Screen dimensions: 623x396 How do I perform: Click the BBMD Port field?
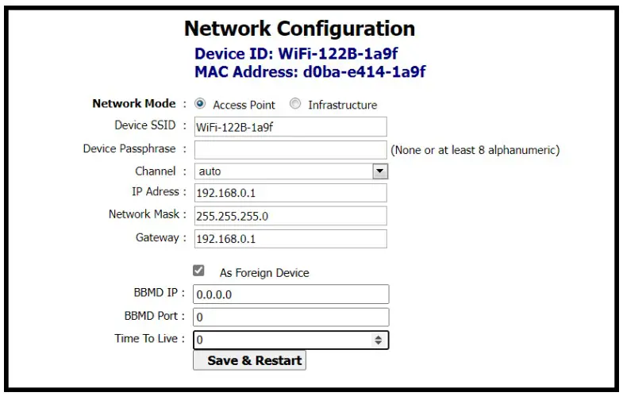click(x=291, y=317)
